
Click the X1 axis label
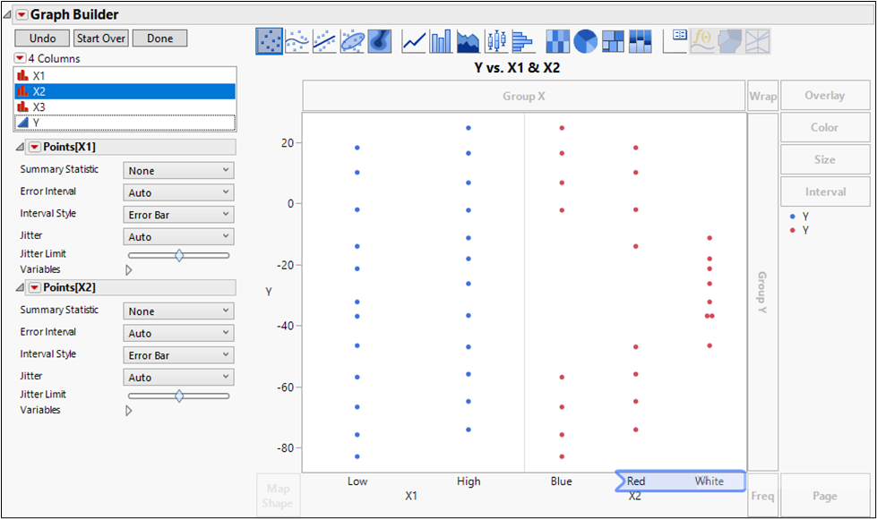coord(411,496)
